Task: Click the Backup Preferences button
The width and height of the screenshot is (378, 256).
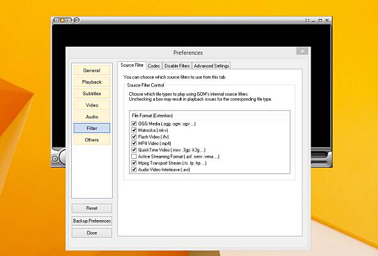Action: click(x=91, y=221)
